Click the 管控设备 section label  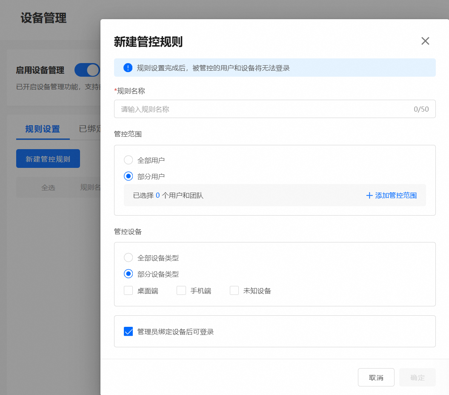(x=128, y=232)
